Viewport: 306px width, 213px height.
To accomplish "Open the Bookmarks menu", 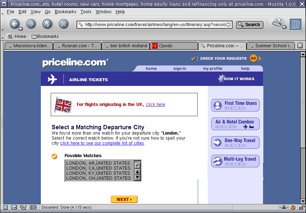I will (65, 12).
